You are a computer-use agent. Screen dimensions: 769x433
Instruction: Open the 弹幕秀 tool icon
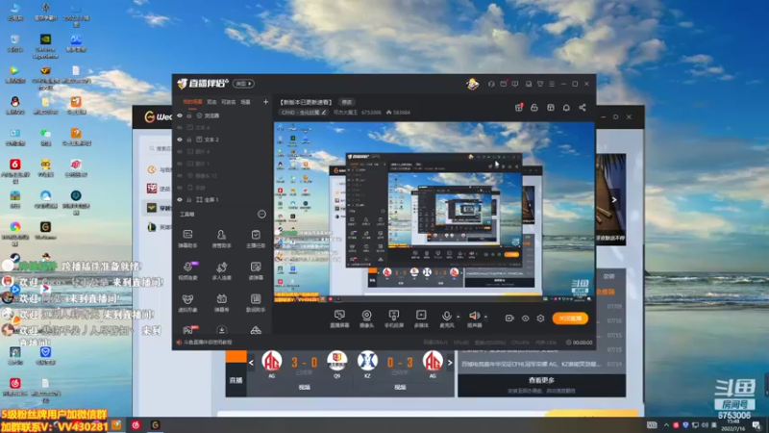pyautogui.click(x=221, y=302)
